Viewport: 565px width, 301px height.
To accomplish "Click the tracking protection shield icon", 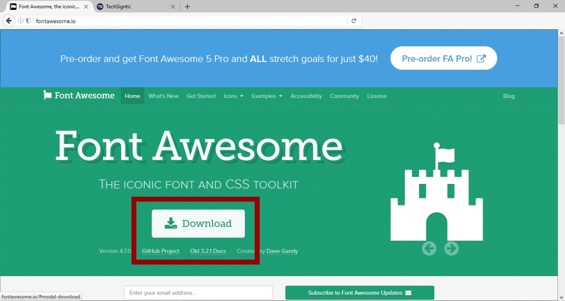I will [x=28, y=21].
